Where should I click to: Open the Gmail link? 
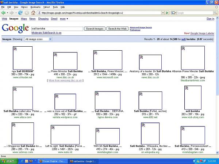(x=54, y=19)
